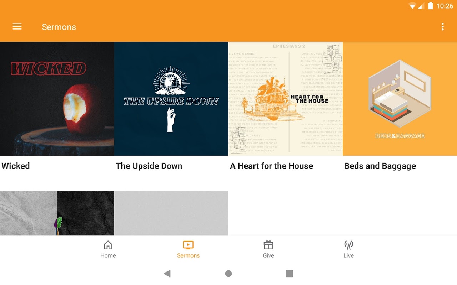Image resolution: width=457 pixels, height=285 pixels.
Task: Open the blank gray series thumbnail
Action: (171, 213)
